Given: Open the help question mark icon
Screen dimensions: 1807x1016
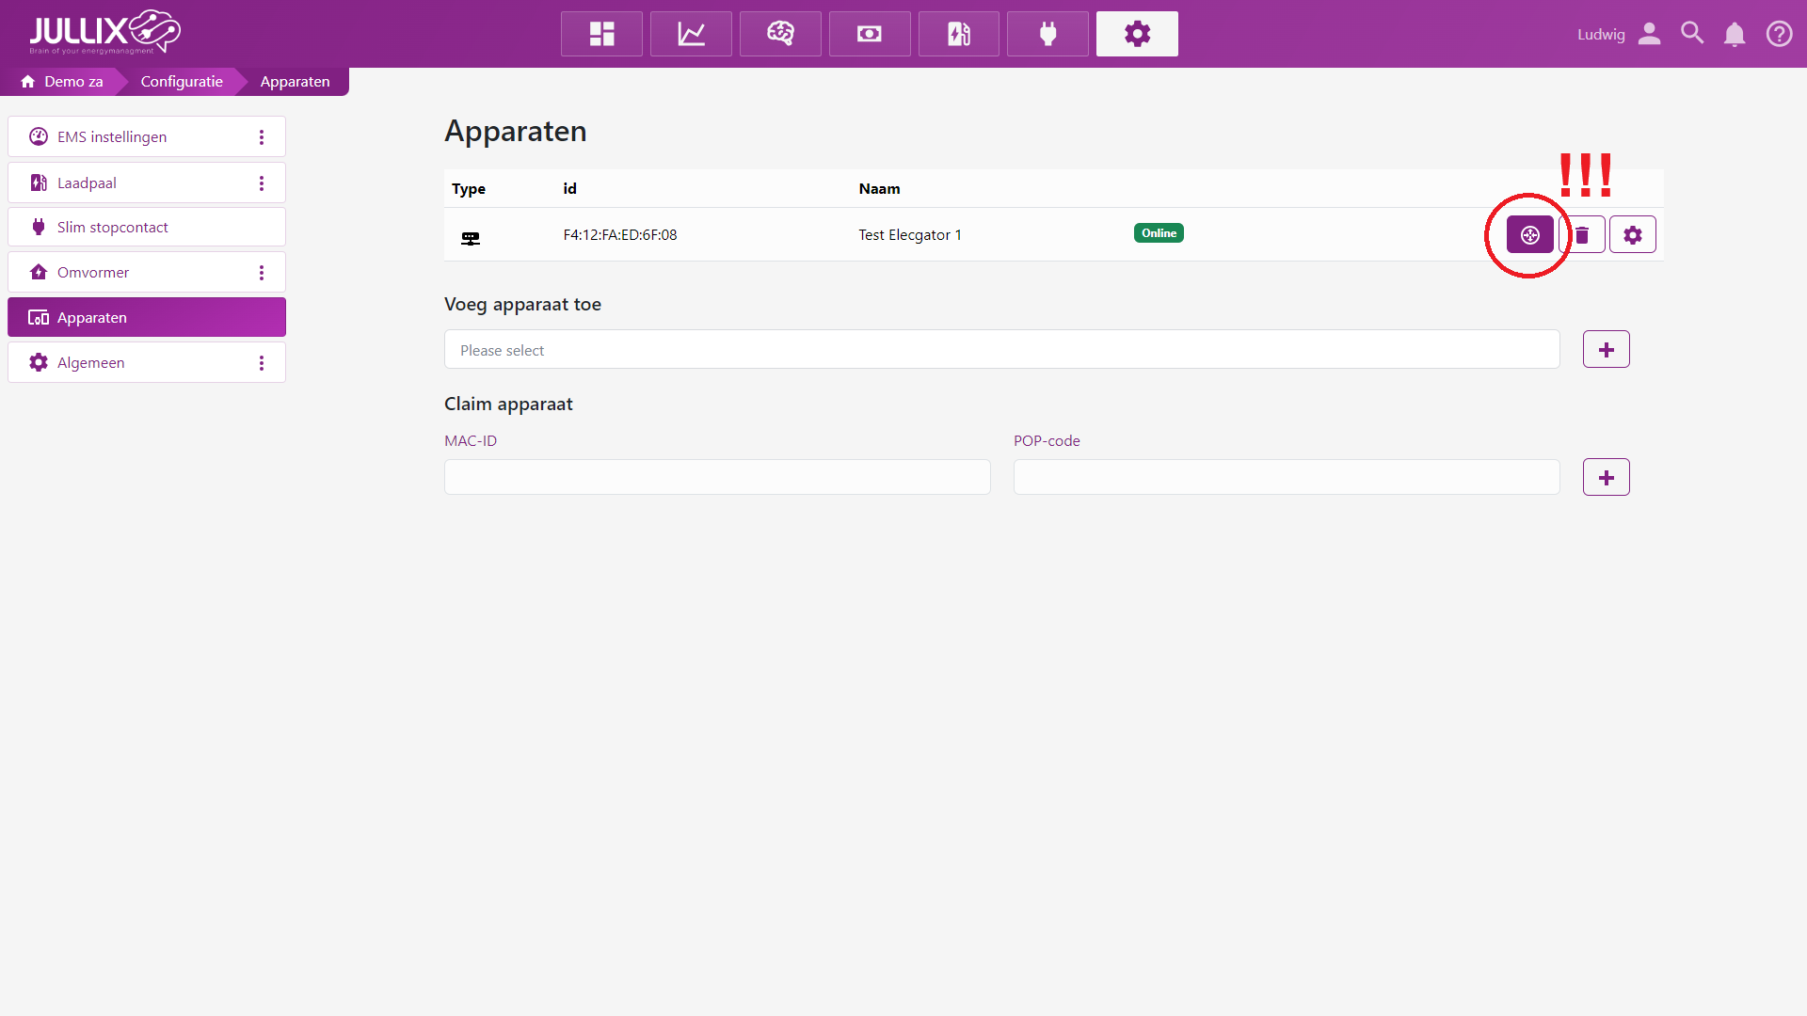Looking at the screenshot, I should (1779, 35).
